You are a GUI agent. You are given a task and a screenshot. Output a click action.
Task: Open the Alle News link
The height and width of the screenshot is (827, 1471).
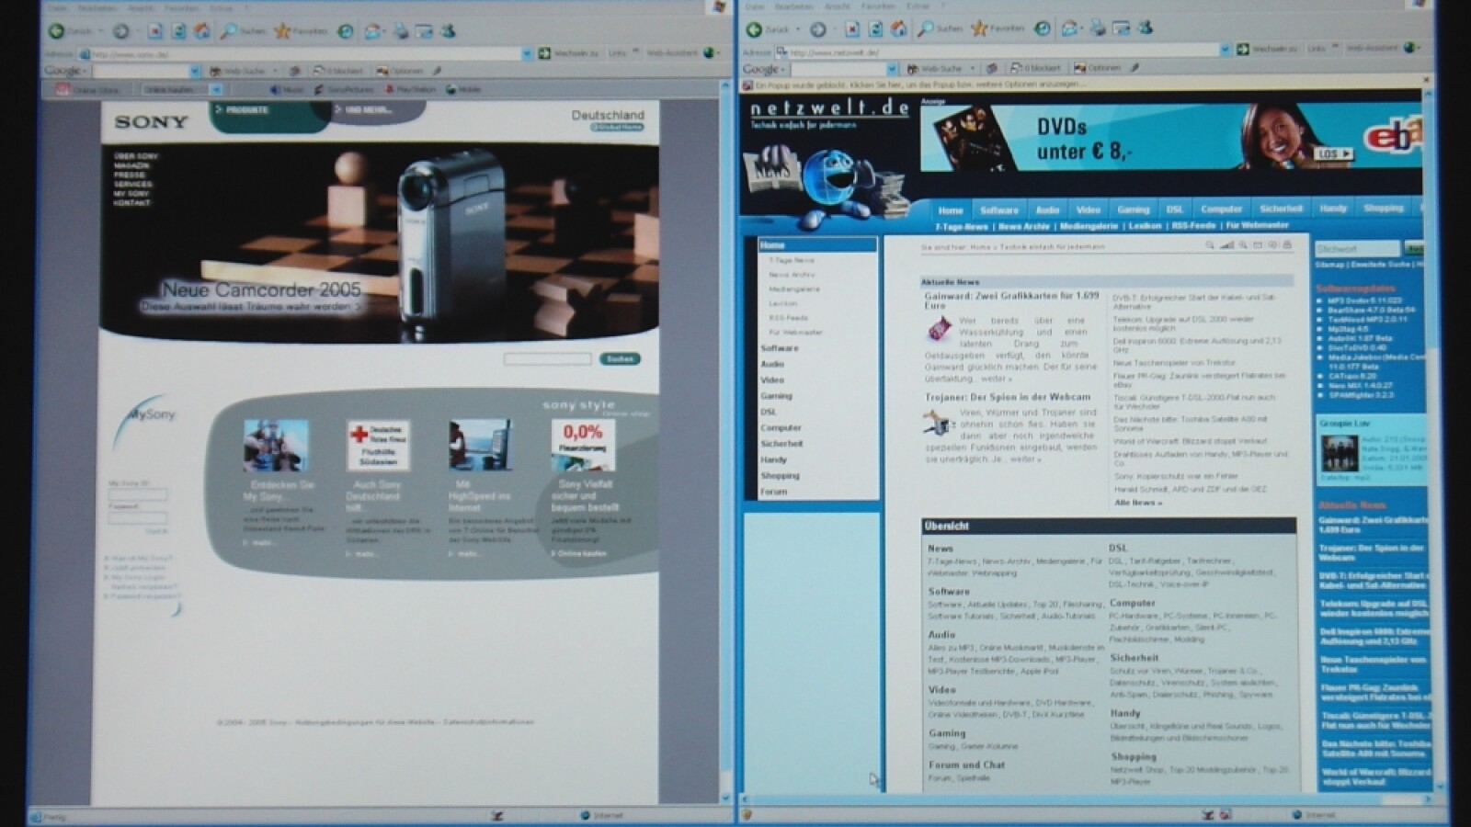click(x=1138, y=503)
